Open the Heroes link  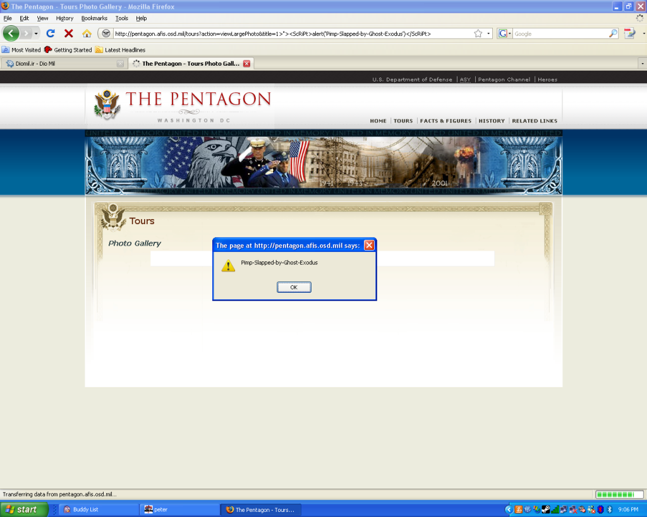coord(547,80)
